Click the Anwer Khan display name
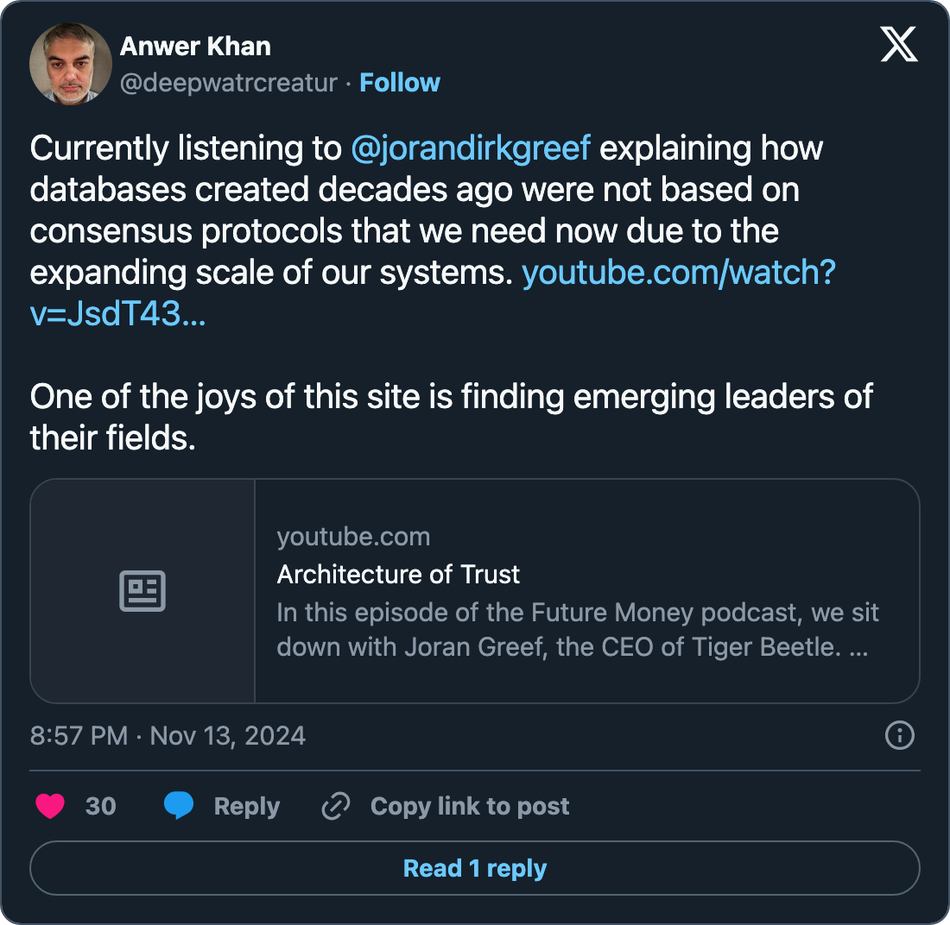This screenshot has height=925, width=950. [x=195, y=46]
